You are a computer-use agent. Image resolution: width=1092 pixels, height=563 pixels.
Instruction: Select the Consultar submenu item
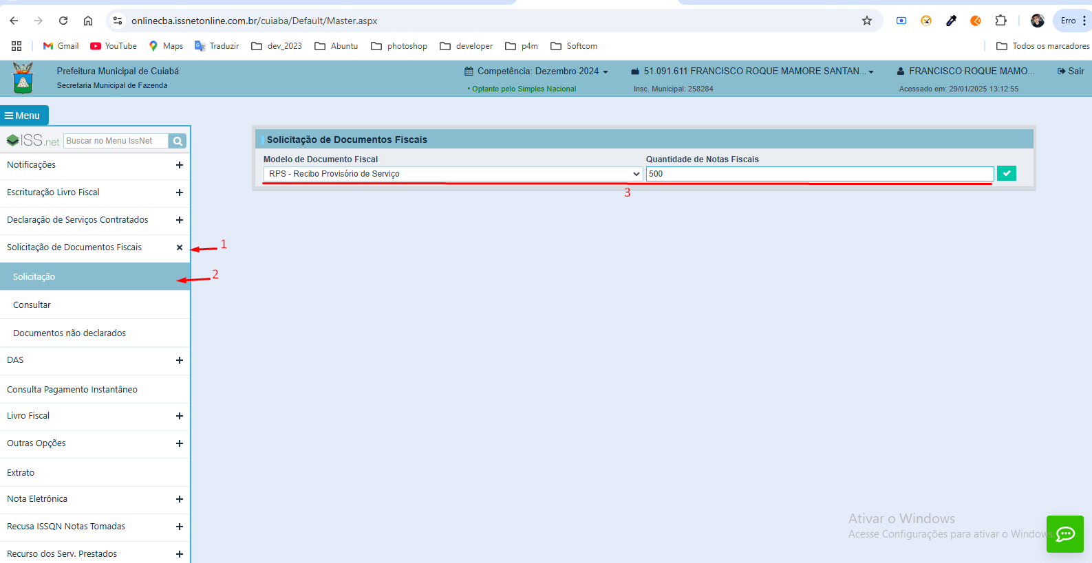point(32,305)
